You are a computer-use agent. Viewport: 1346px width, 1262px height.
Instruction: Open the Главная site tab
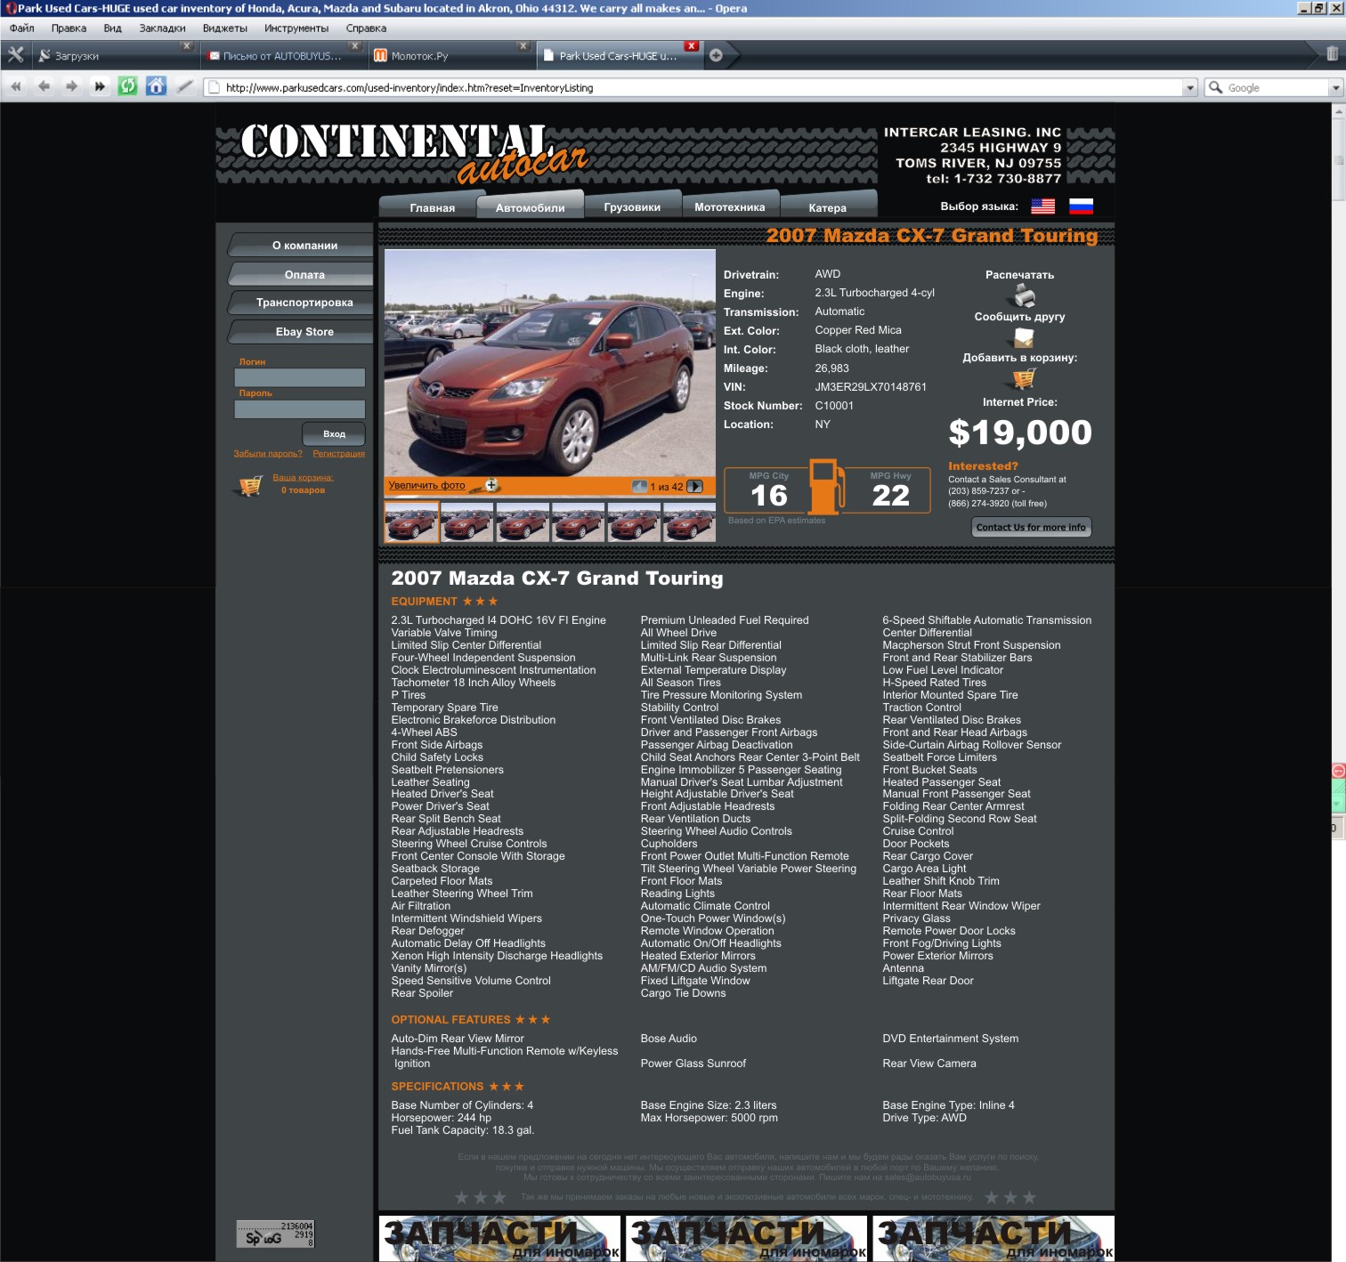433,207
